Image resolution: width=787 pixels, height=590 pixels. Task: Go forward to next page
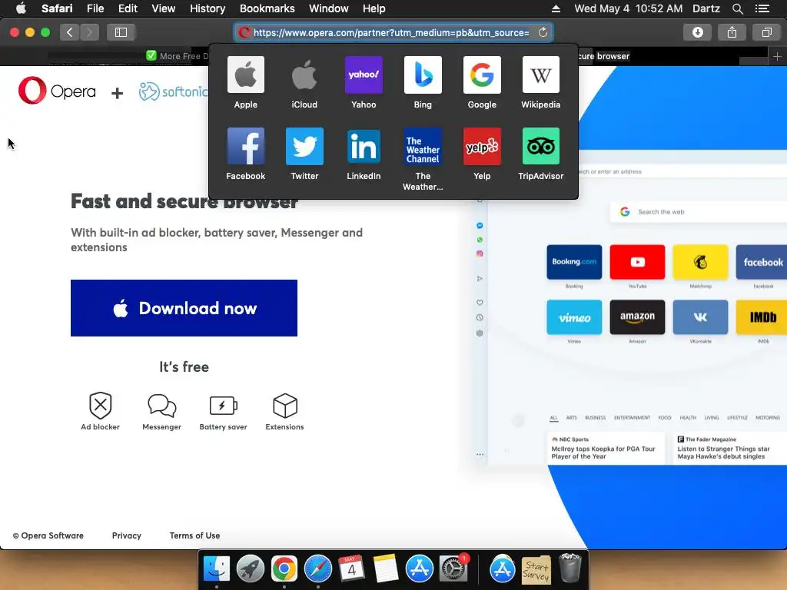point(89,32)
